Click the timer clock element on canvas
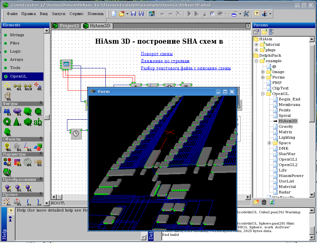The image size is (317, 243). pyautogui.click(x=76, y=134)
